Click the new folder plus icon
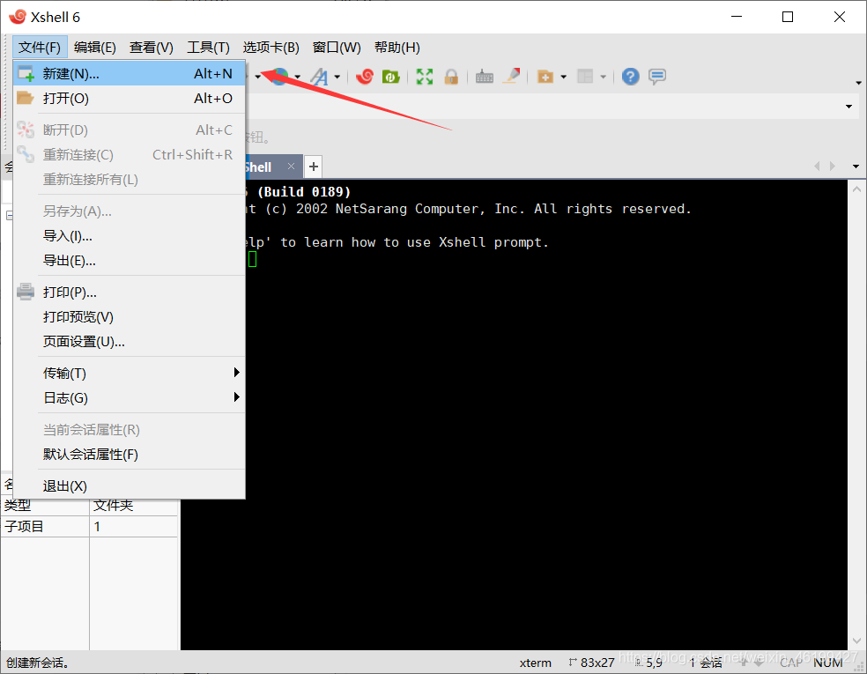Screen dimensions: 867x674 click(545, 77)
